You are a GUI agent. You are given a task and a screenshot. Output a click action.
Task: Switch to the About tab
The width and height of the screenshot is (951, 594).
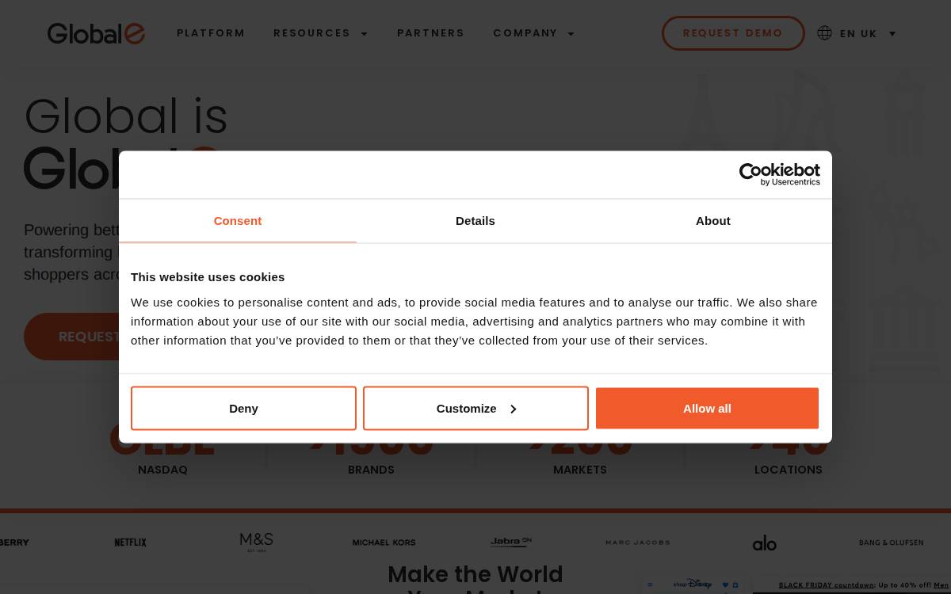click(x=713, y=221)
